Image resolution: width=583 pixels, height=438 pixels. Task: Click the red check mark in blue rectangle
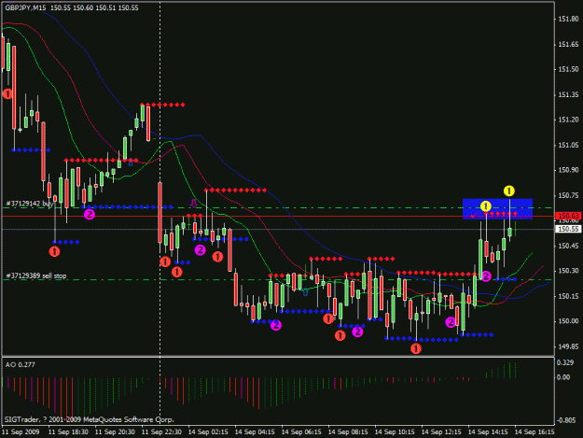[473, 215]
